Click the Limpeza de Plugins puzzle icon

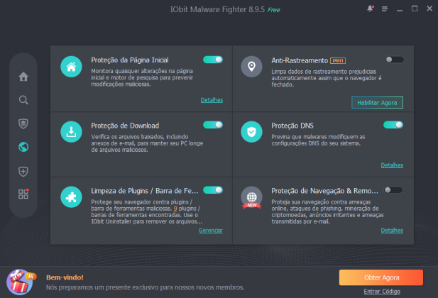71,197
